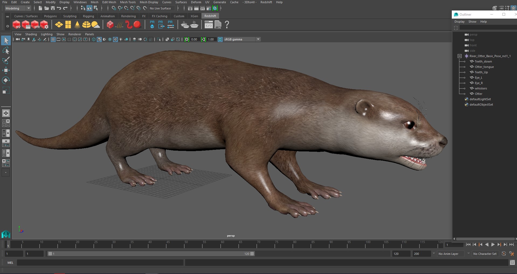Click the MEL command line input
The height and width of the screenshot is (274, 517).
[x=100, y=263]
